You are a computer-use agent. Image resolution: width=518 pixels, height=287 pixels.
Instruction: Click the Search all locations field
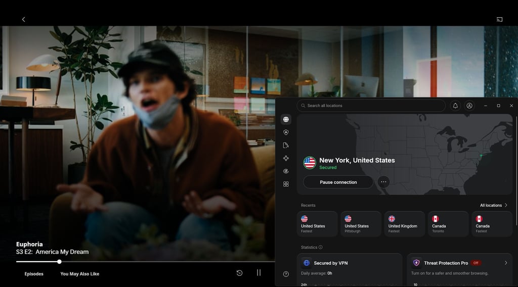pyautogui.click(x=371, y=106)
